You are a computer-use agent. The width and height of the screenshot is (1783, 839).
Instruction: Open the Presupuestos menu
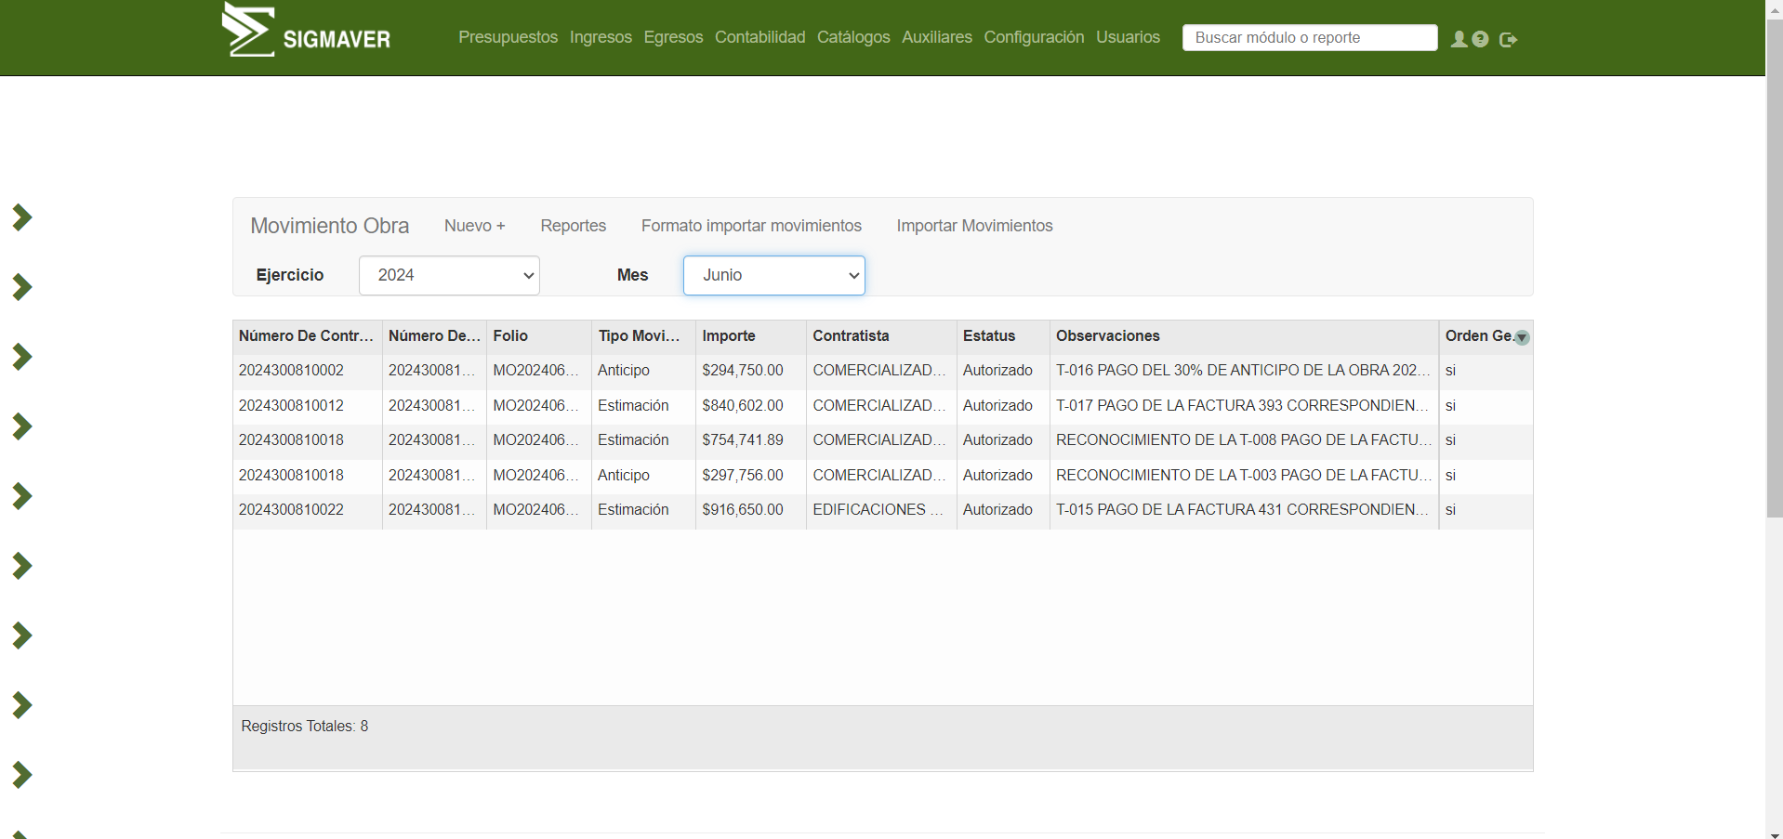click(508, 37)
